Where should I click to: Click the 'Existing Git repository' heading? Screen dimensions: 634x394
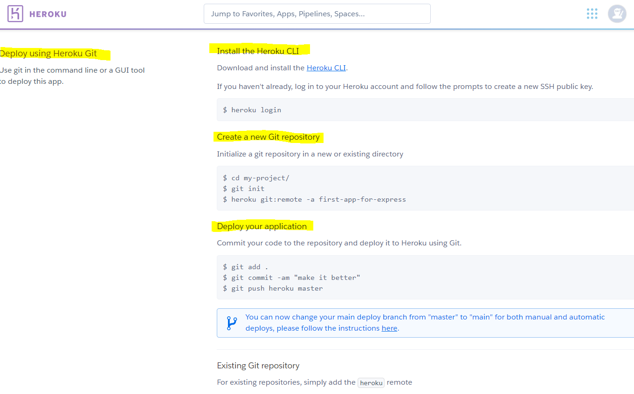[x=258, y=366]
